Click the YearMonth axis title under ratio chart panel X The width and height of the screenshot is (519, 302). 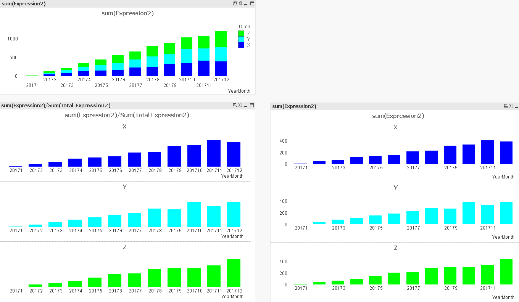click(232, 176)
